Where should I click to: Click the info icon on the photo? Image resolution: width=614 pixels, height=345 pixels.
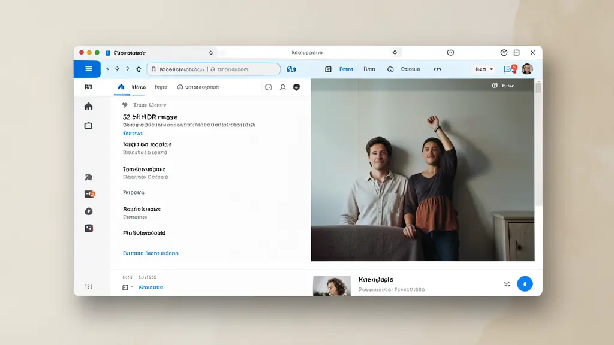click(x=495, y=85)
